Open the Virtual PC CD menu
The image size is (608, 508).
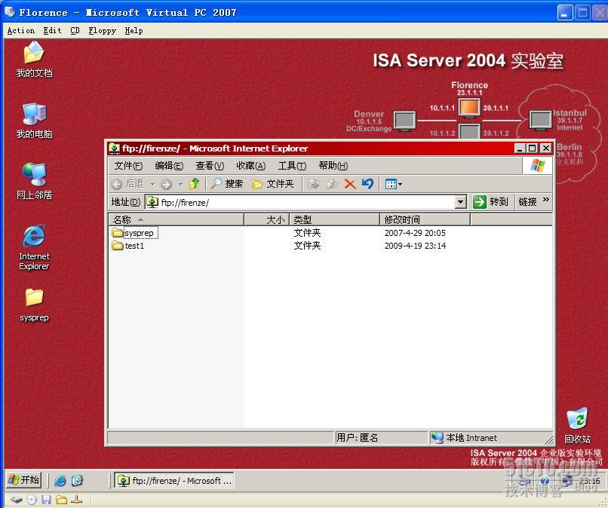[x=75, y=30]
